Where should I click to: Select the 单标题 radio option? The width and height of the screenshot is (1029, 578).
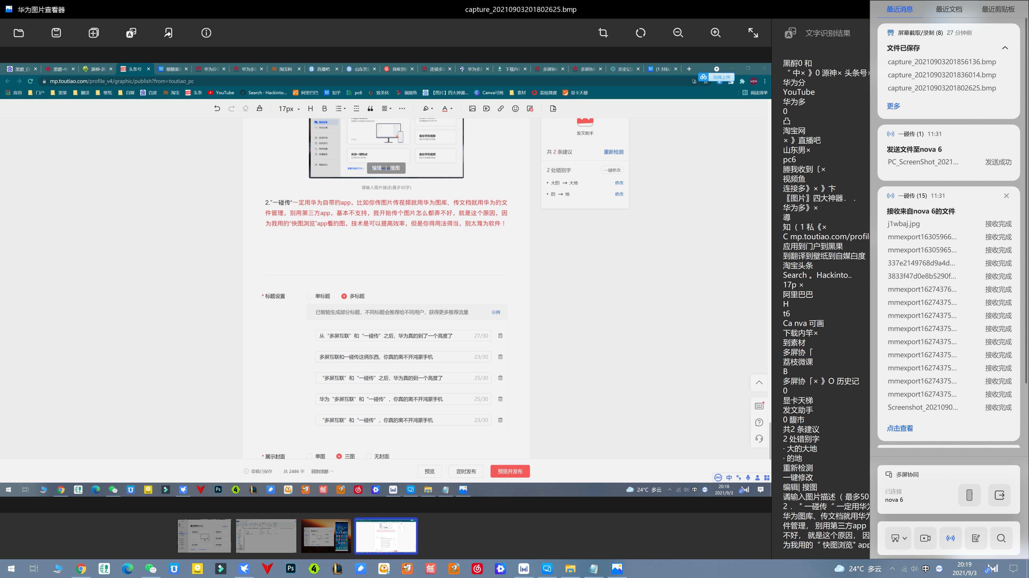click(x=310, y=296)
